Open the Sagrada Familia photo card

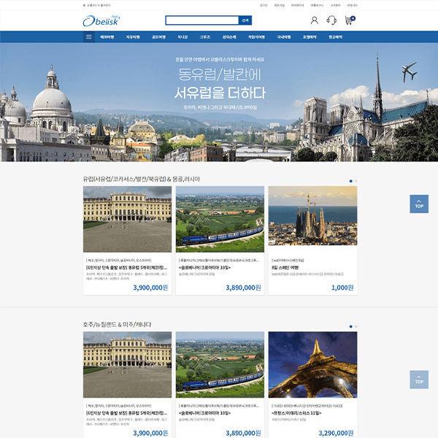pos(312,216)
